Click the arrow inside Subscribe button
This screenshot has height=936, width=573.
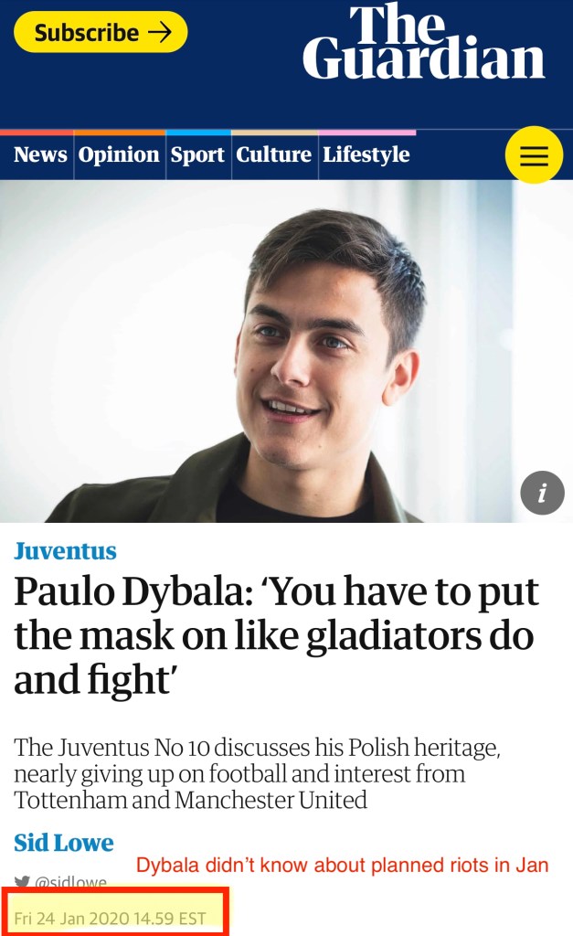tap(160, 32)
